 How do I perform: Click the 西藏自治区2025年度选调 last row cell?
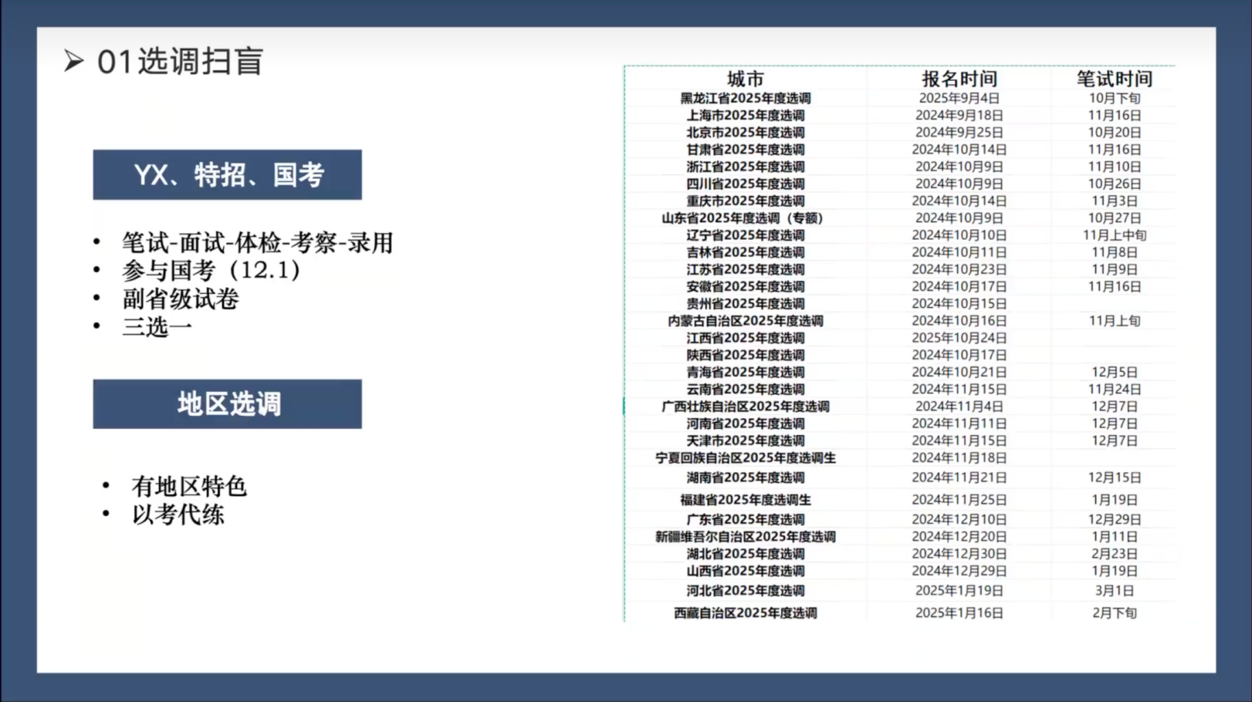pyautogui.click(x=745, y=613)
